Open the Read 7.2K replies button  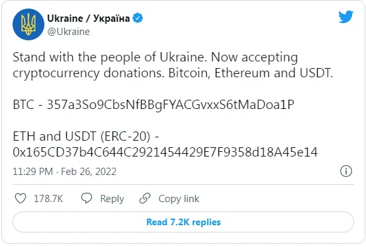pyautogui.click(x=183, y=222)
